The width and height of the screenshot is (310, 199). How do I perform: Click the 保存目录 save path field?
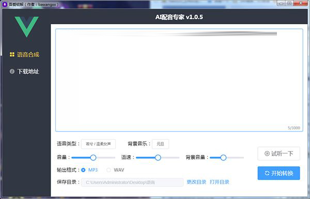tap(132, 182)
